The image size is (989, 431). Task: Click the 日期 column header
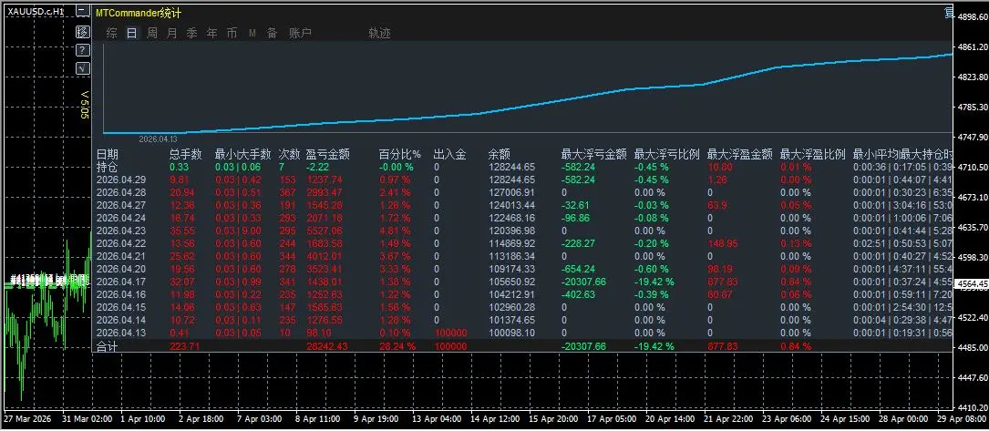point(108,154)
